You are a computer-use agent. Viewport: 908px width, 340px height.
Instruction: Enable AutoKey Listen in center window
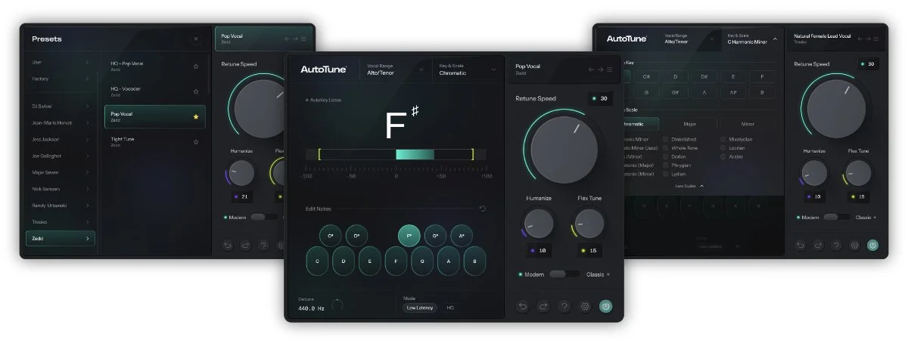tap(324, 100)
